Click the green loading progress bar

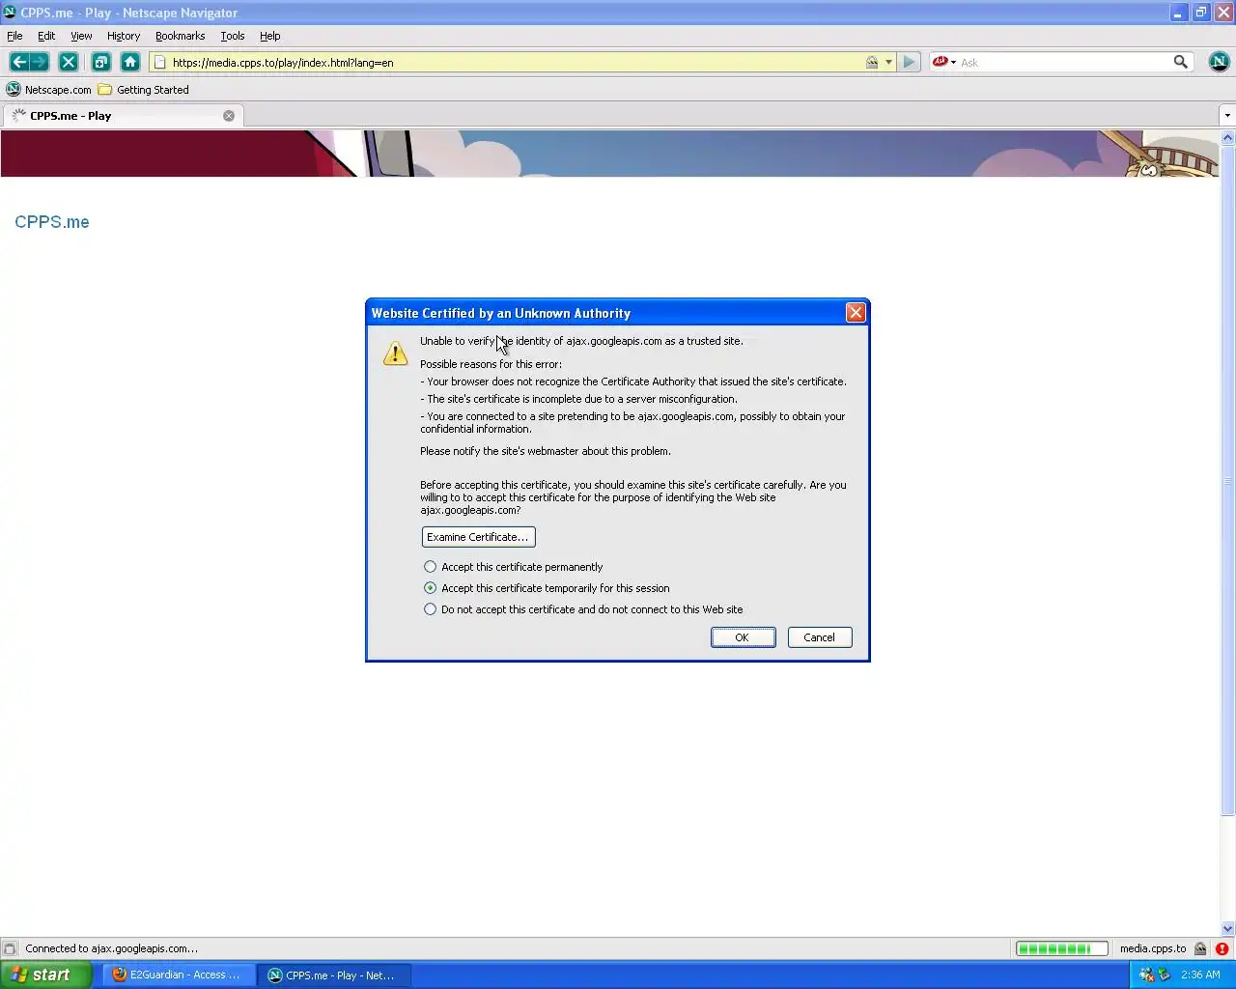tap(1061, 948)
